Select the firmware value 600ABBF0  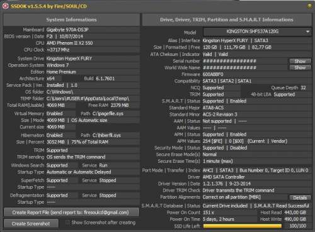point(213,74)
